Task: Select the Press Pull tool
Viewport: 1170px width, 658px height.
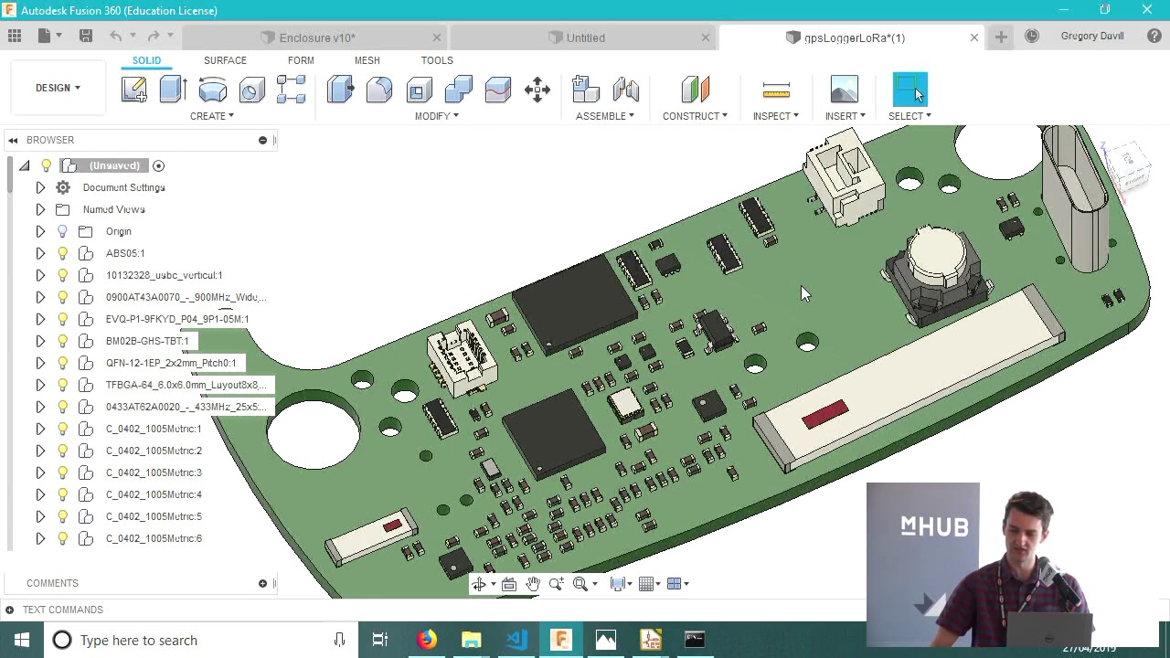Action: tap(340, 90)
